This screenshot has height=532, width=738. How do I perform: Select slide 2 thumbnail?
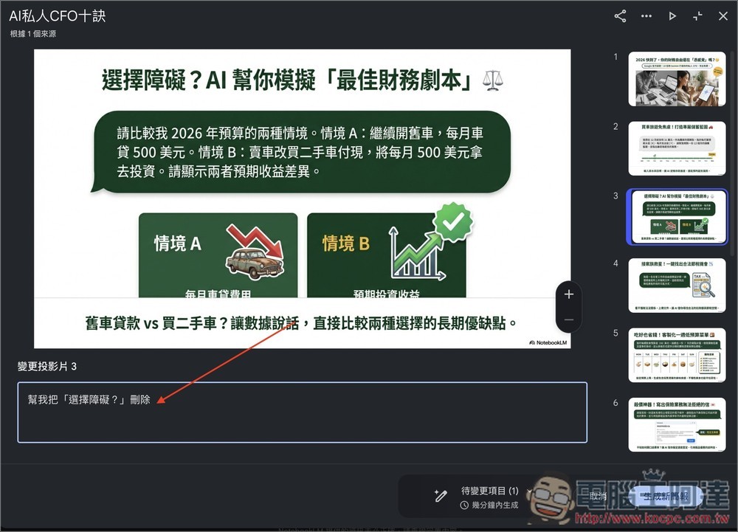coord(677,148)
